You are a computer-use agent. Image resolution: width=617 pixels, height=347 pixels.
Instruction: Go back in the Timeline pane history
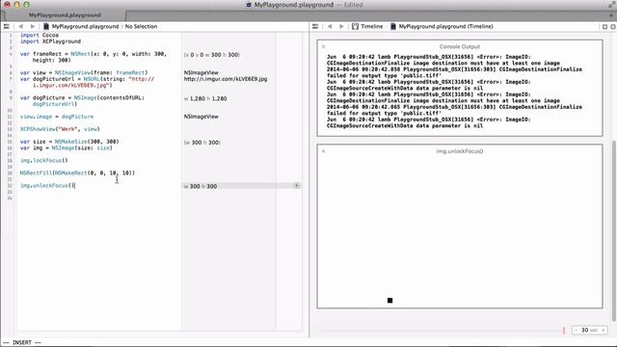330,26
